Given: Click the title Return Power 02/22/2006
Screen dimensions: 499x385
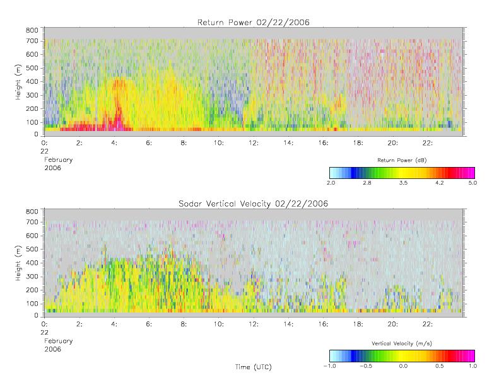Looking at the screenshot, I should [x=254, y=22].
